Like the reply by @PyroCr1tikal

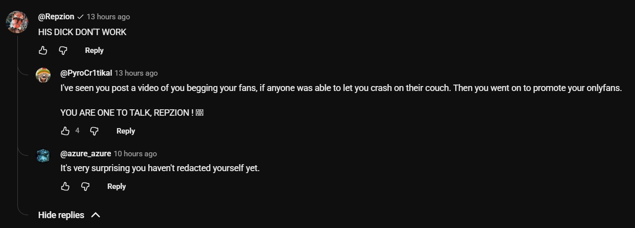pyautogui.click(x=65, y=131)
